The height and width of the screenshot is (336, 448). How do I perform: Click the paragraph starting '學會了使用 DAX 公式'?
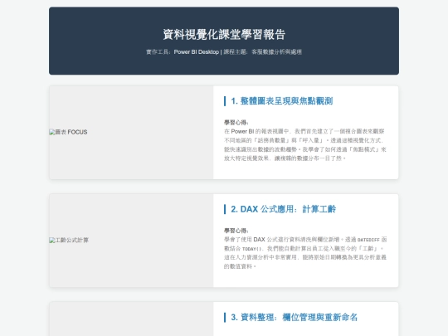pos(305,253)
